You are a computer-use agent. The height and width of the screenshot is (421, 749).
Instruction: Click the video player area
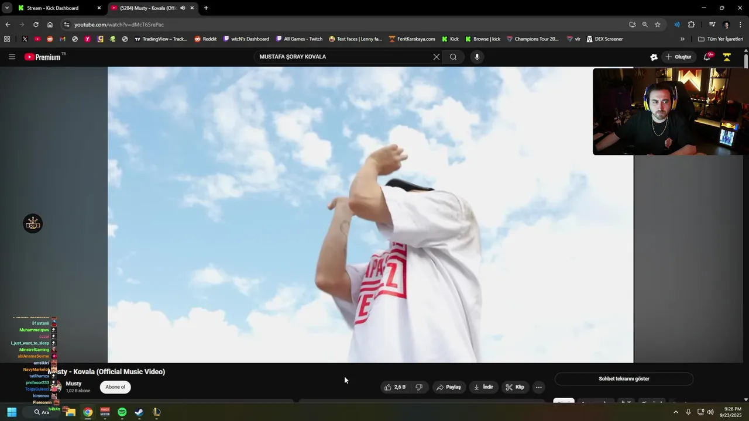[x=370, y=215]
